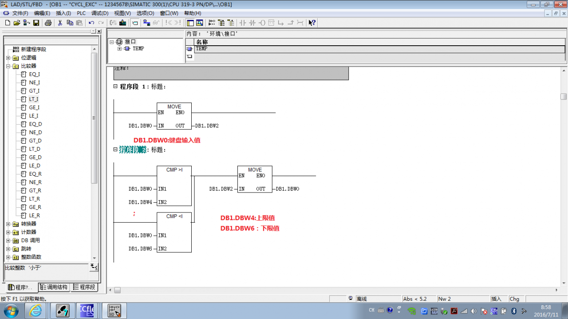
Task: Select the LT_I comparator element
Action: 34,99
